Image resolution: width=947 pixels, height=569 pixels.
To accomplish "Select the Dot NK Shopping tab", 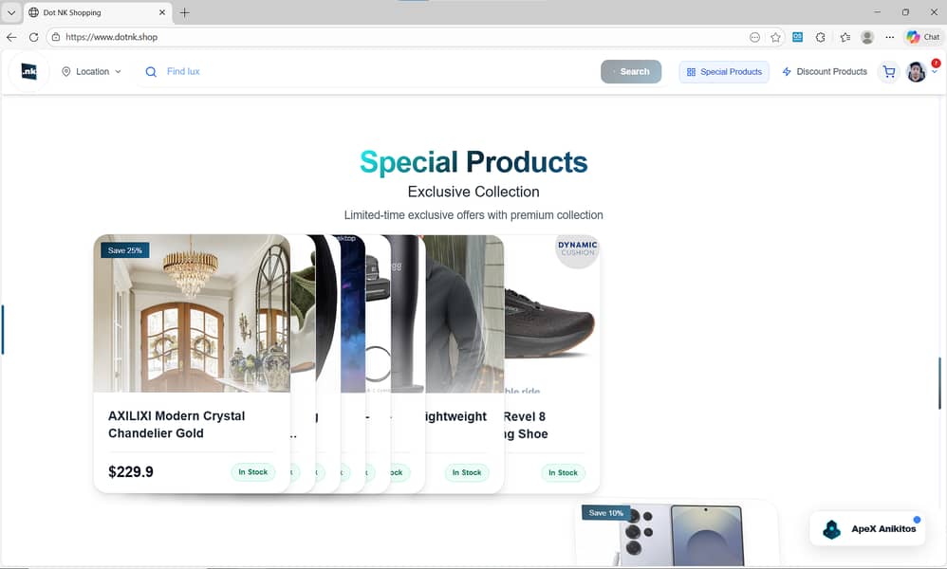I will point(97,12).
